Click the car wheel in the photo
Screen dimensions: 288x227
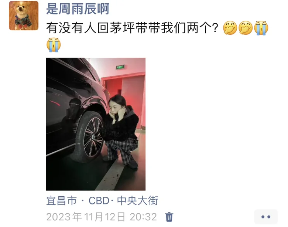(x=90, y=137)
